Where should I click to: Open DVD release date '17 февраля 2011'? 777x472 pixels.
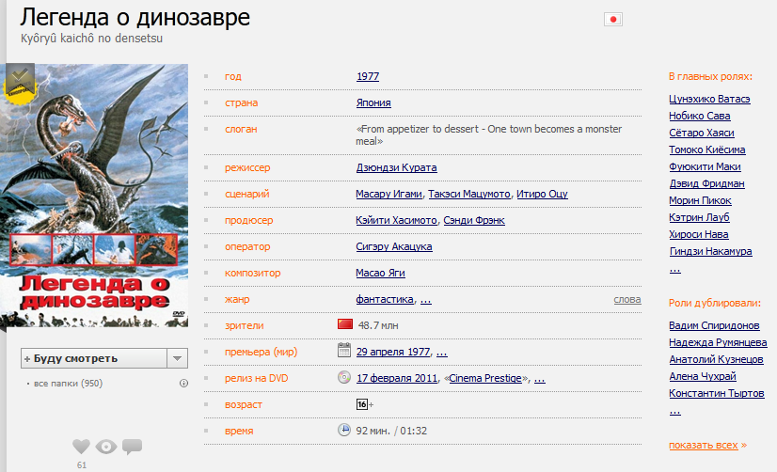point(397,378)
